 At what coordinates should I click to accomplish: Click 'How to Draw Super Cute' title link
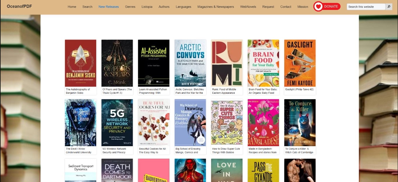point(226,151)
